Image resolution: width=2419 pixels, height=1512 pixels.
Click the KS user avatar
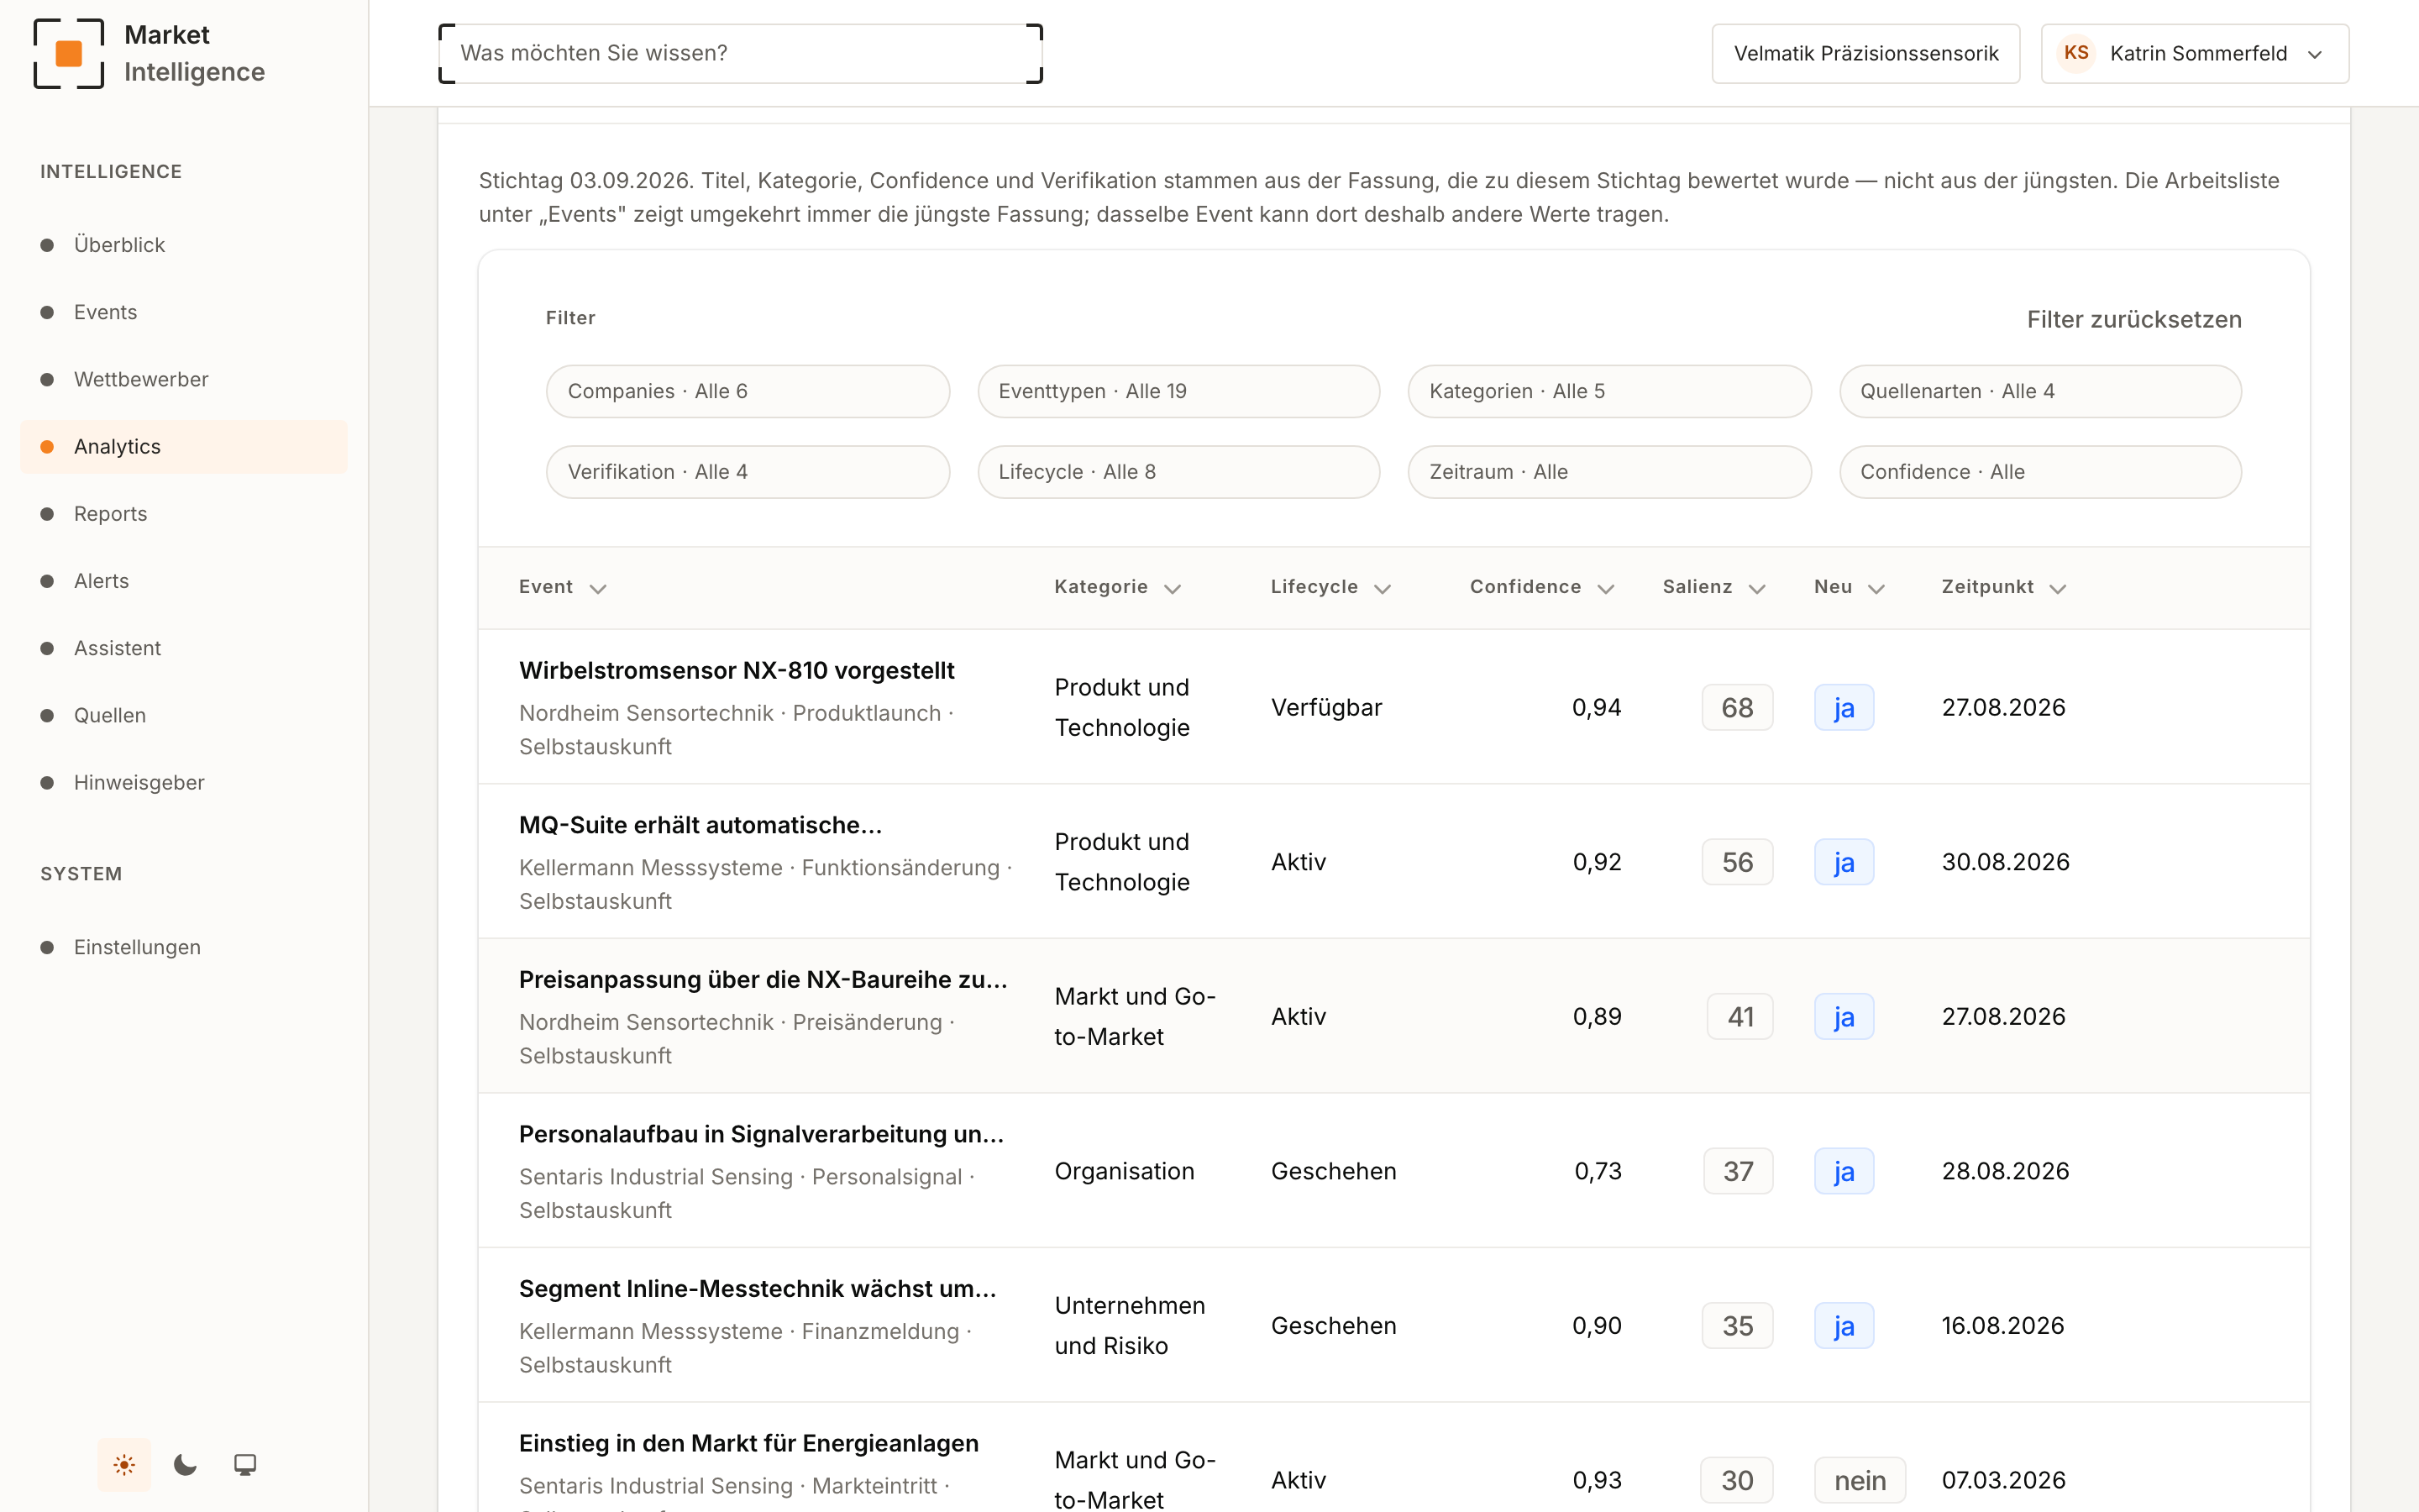click(x=2076, y=53)
